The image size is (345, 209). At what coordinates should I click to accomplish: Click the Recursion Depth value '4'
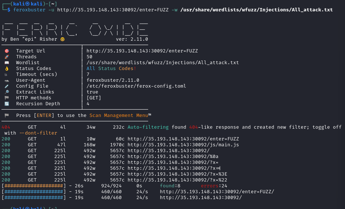[88, 104]
